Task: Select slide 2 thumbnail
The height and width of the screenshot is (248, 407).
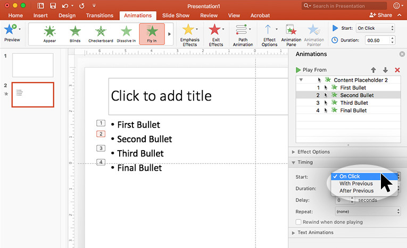Action: click(32, 95)
